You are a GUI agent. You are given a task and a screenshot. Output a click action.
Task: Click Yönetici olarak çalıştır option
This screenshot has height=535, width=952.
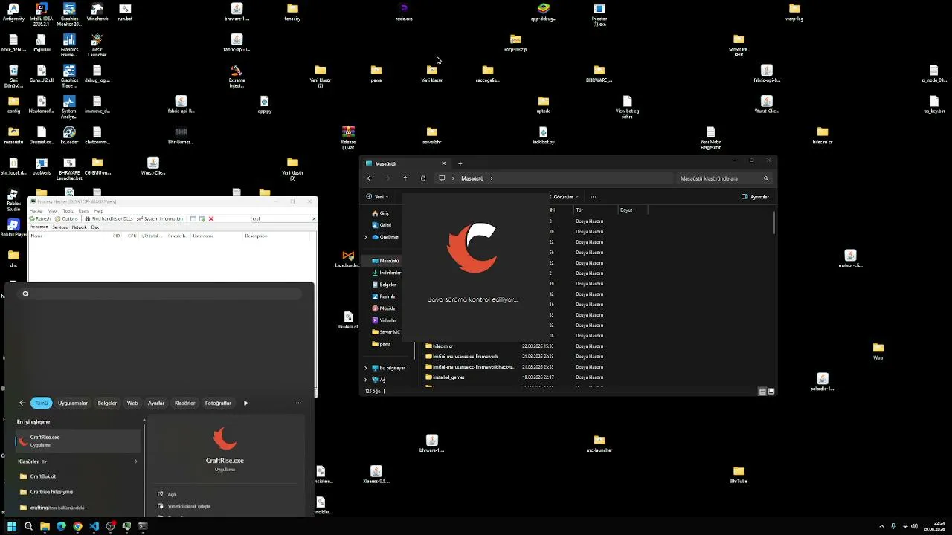189,506
